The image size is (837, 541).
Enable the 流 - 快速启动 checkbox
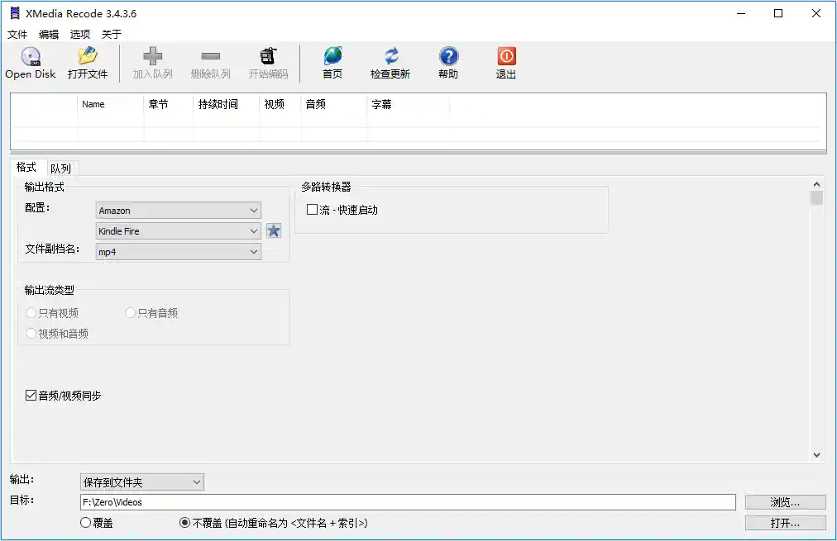click(313, 210)
